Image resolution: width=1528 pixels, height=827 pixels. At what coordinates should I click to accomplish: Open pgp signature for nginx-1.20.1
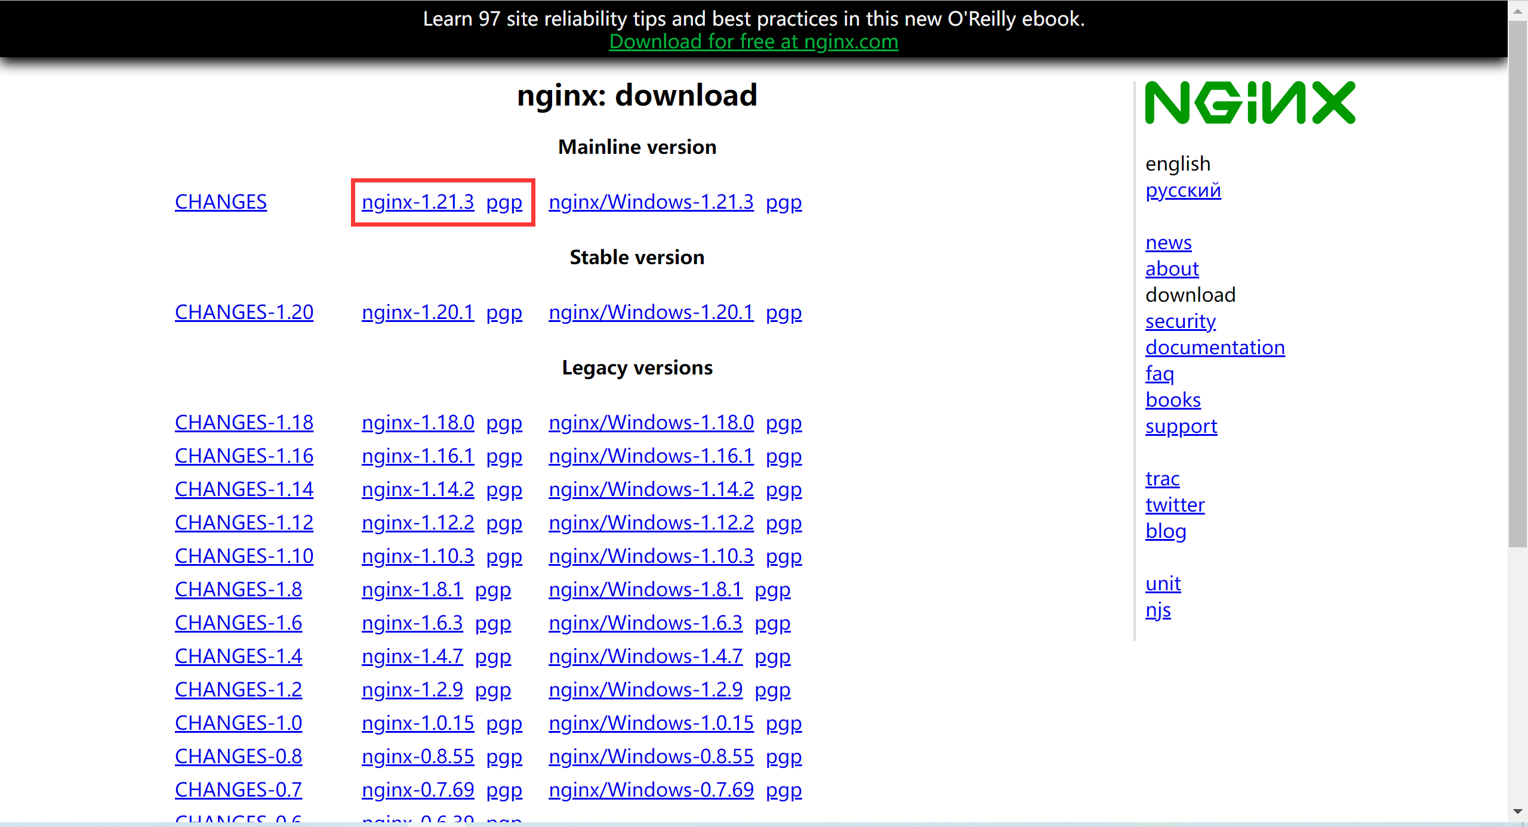[504, 312]
